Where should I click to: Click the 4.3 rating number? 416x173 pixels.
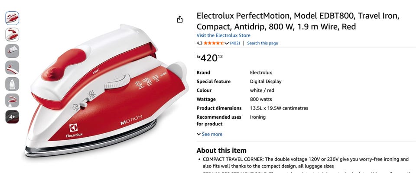coord(199,43)
